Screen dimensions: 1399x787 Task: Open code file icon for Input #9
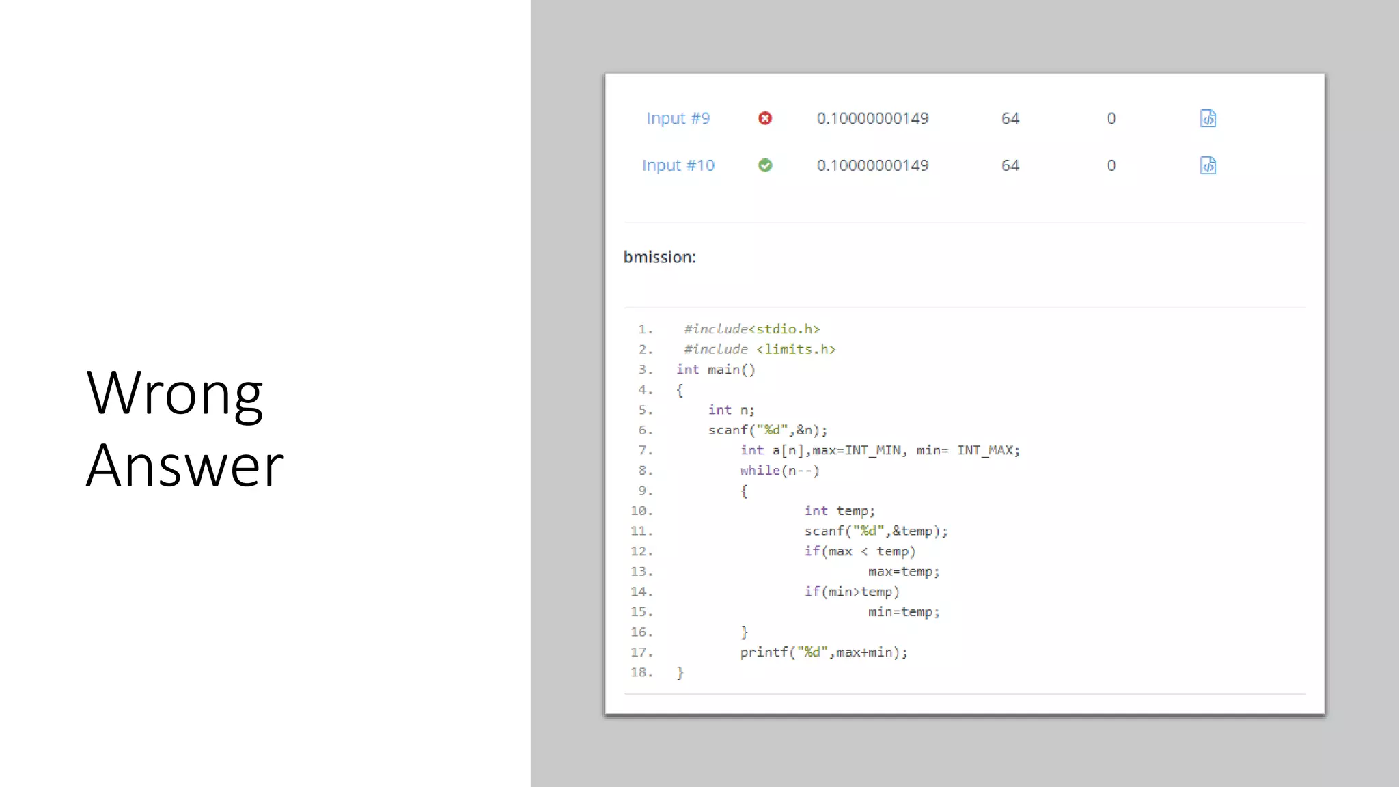[x=1208, y=118]
